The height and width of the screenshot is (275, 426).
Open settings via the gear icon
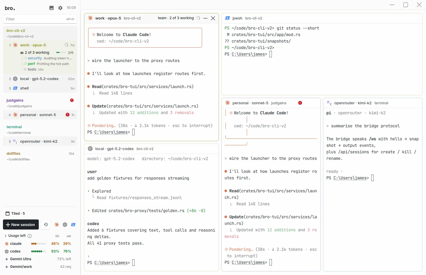click(x=60, y=8)
